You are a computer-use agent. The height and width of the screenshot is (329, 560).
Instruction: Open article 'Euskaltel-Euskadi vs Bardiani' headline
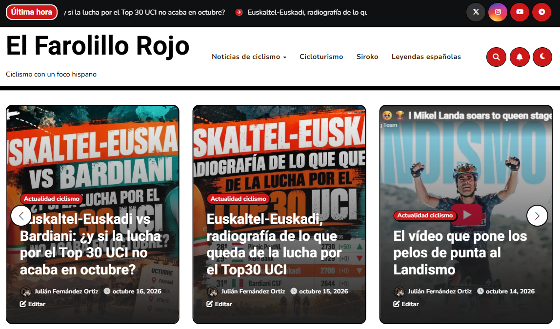[x=91, y=244]
